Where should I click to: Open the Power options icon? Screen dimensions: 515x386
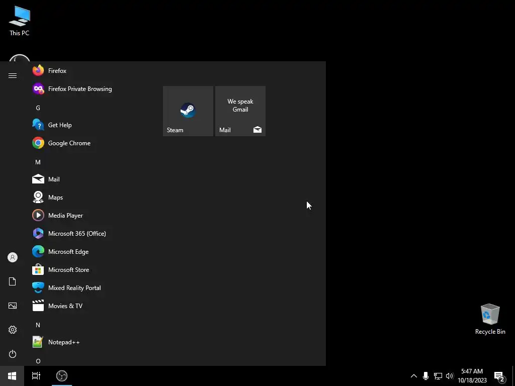tap(13, 354)
